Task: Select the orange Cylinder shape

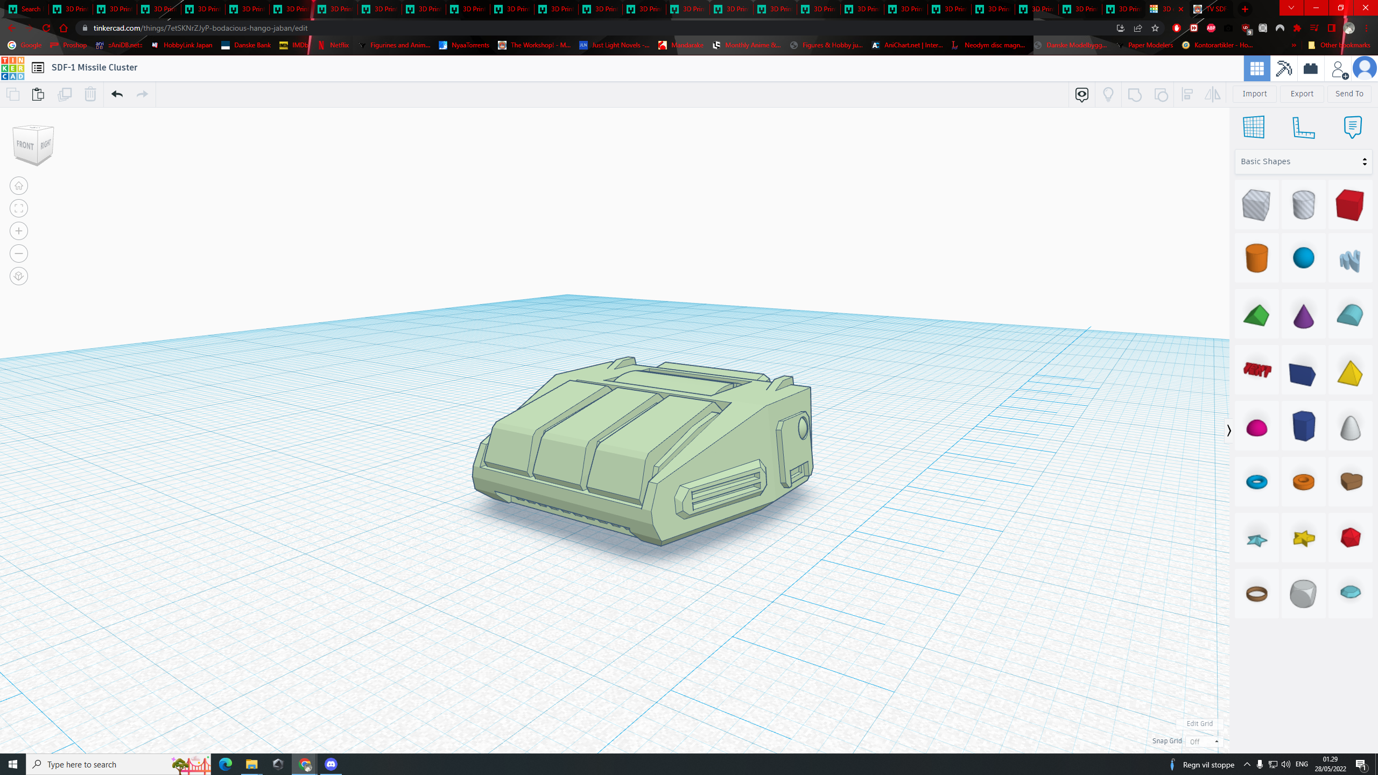Action: (1256, 258)
